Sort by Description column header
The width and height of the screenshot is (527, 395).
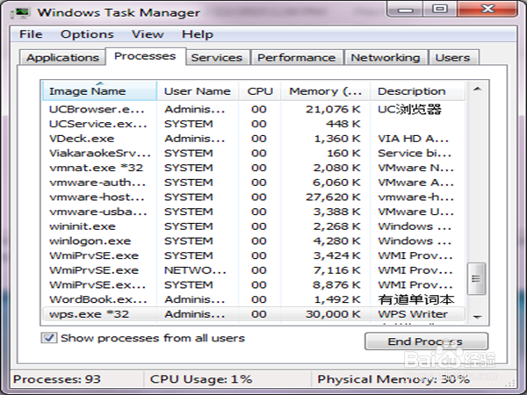[418, 90]
